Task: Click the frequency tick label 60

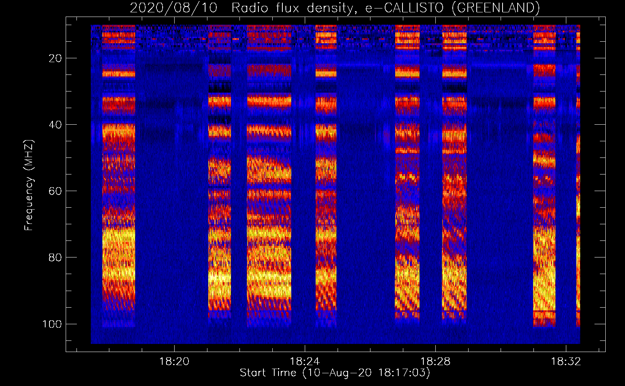Action: click(55, 191)
